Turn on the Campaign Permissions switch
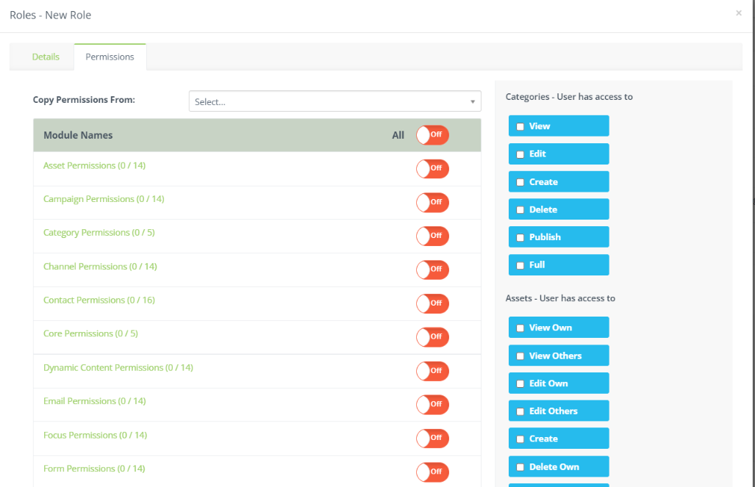 pyautogui.click(x=432, y=202)
